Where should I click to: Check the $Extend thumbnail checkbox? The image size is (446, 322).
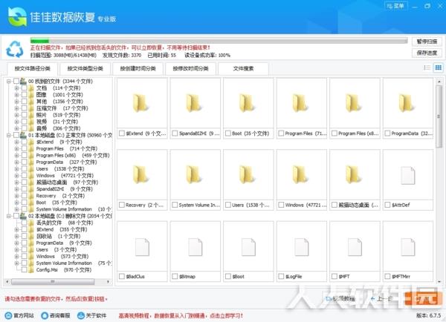[x=122, y=133]
